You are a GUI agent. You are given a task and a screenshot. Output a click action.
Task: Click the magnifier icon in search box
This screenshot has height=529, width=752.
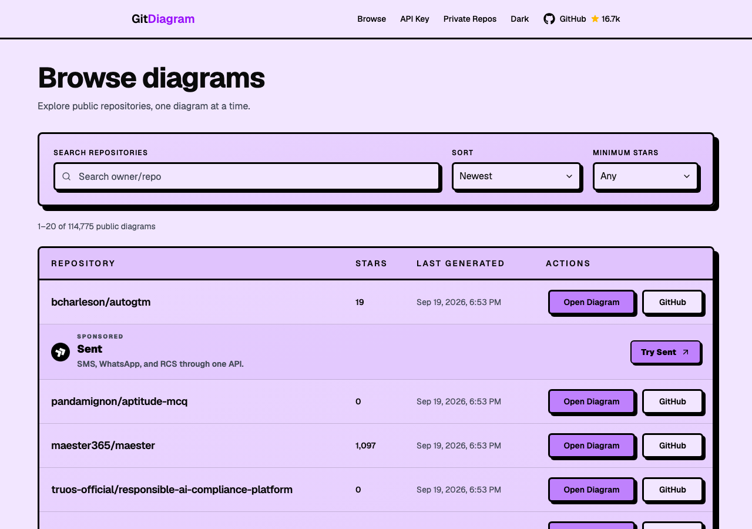(66, 176)
